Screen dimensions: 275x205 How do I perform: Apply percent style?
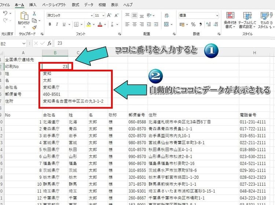pos(193,25)
